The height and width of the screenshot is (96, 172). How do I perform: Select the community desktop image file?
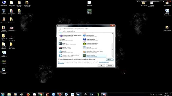click(x=12, y=29)
